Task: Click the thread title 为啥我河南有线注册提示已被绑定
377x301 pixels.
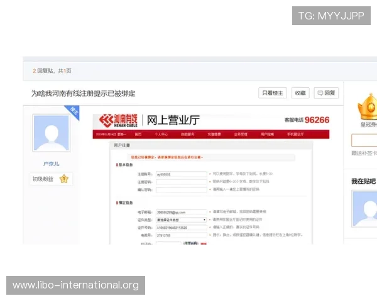Action: [83, 93]
